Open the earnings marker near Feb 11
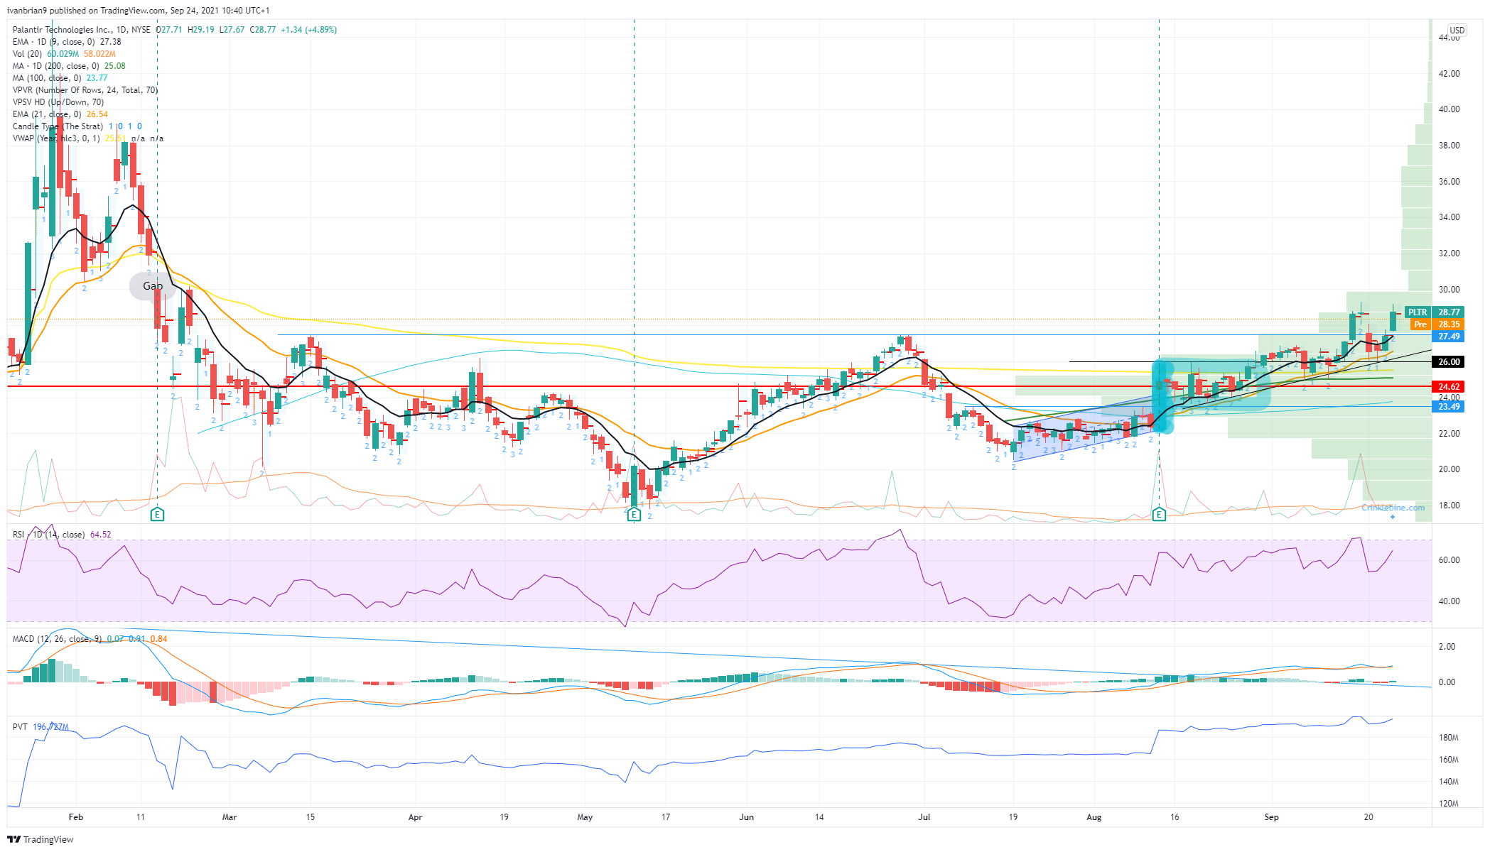Image resolution: width=1490 pixels, height=852 pixels. pyautogui.click(x=158, y=514)
